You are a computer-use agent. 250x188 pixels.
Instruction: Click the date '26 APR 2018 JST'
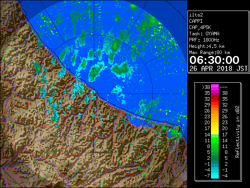pyautogui.click(x=218, y=69)
